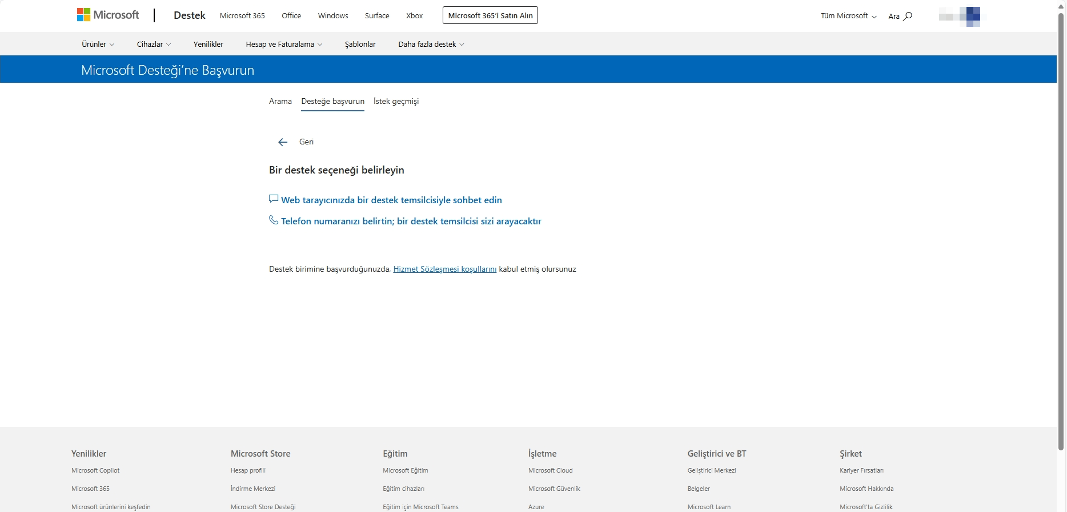
Task: Open Microsoft Copilot footer link
Action: pos(95,470)
